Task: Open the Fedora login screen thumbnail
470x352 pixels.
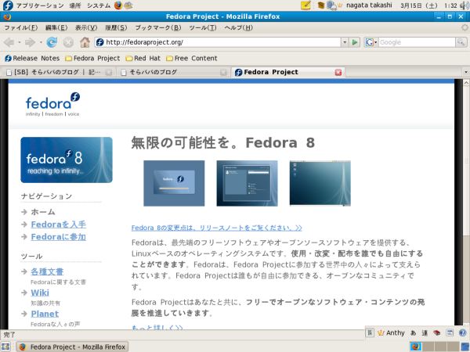Action: click(174, 183)
